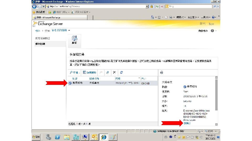
Task: Open the Windows Start button
Action: 36,137
